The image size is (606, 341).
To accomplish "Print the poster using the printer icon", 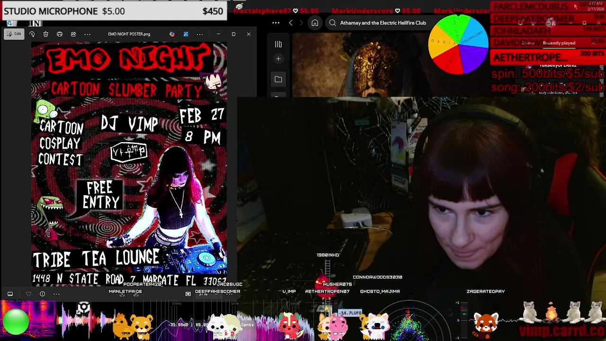I will (59, 34).
